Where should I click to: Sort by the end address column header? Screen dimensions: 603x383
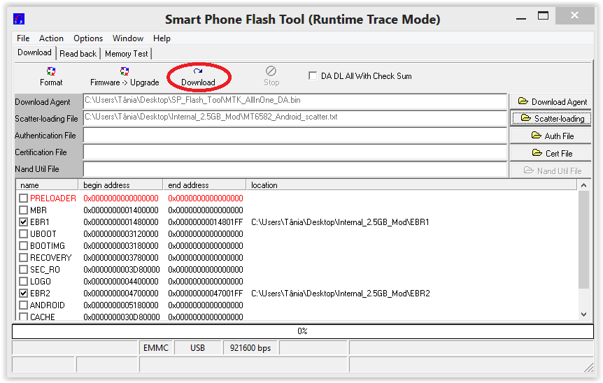(204, 185)
